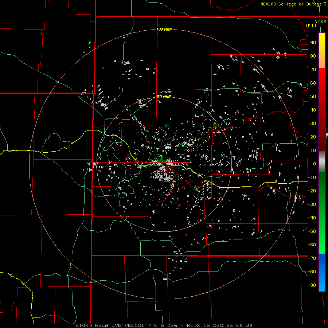
Task: Click the 40 value on velocity scale
Action: (x=313, y=110)
